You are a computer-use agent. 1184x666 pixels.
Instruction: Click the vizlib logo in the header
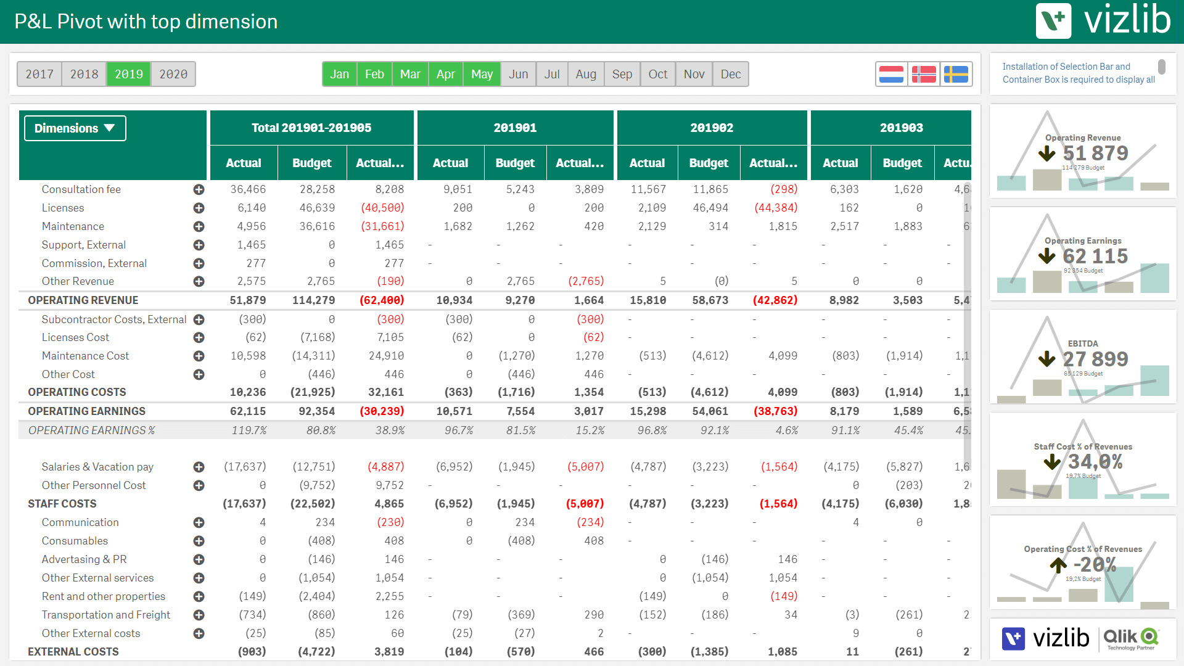click(x=1103, y=20)
